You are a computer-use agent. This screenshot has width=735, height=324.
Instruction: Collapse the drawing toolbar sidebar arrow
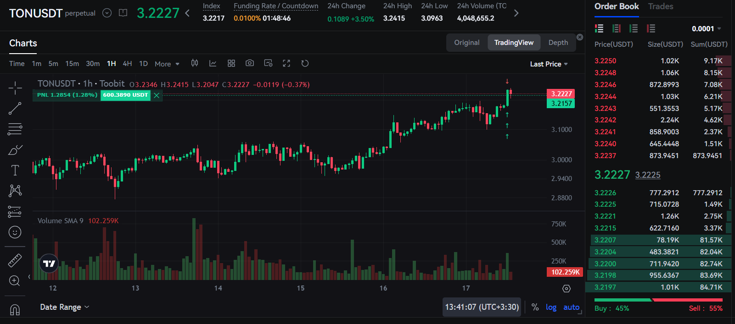tap(29, 277)
